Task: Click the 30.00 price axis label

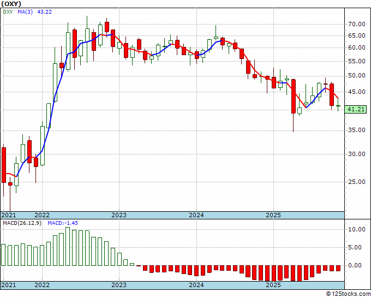Action: [x=357, y=154]
